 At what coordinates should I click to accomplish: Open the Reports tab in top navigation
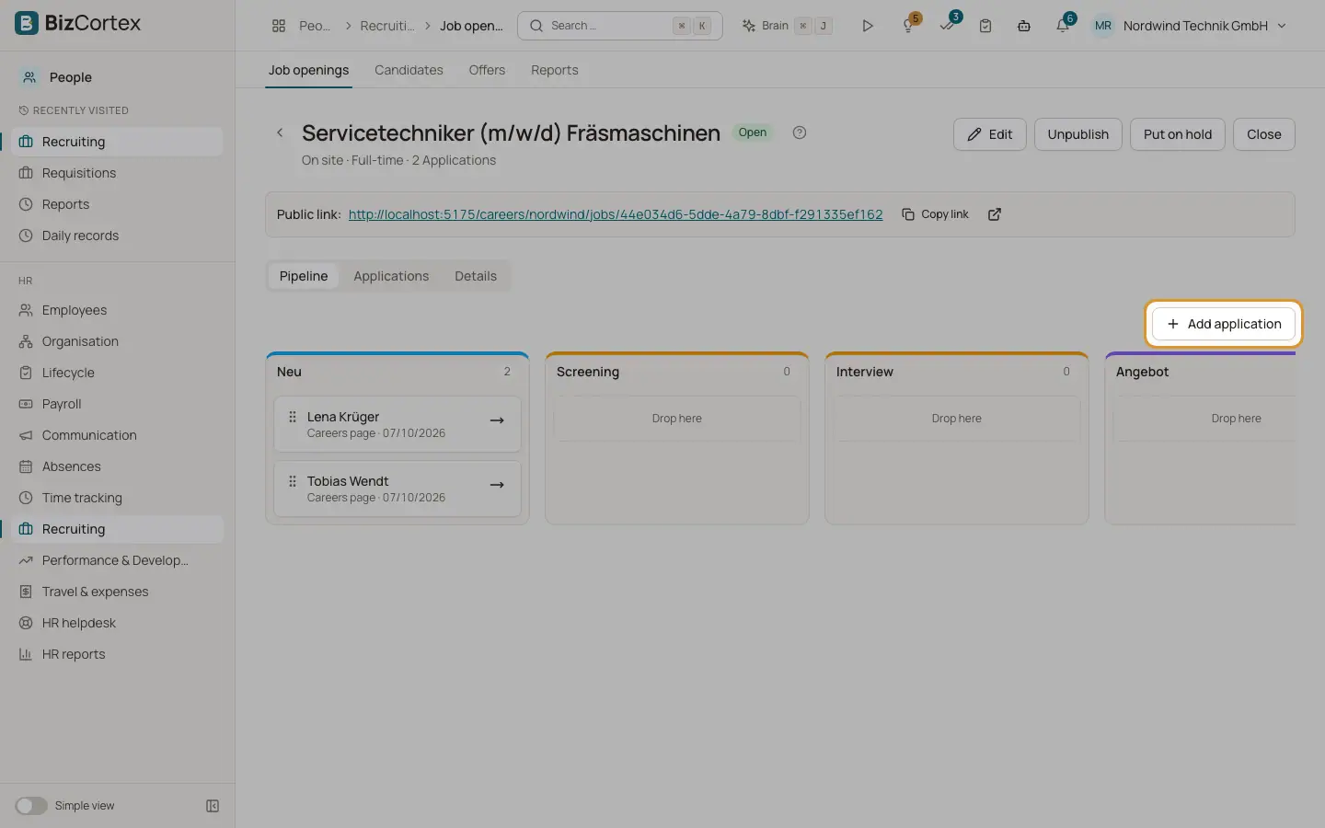tap(555, 70)
